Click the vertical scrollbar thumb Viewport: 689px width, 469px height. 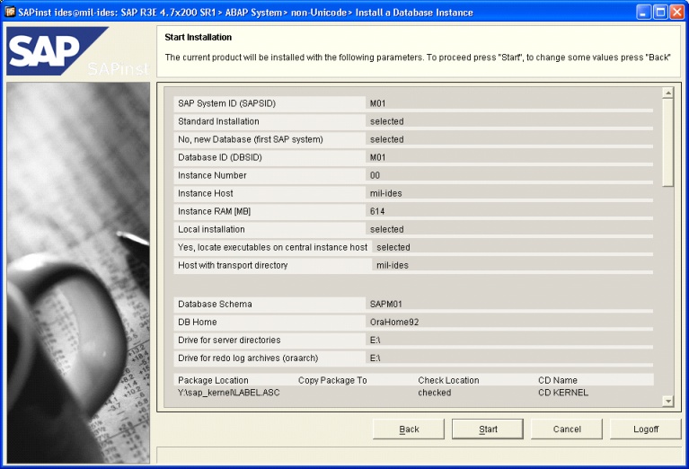[x=668, y=143]
